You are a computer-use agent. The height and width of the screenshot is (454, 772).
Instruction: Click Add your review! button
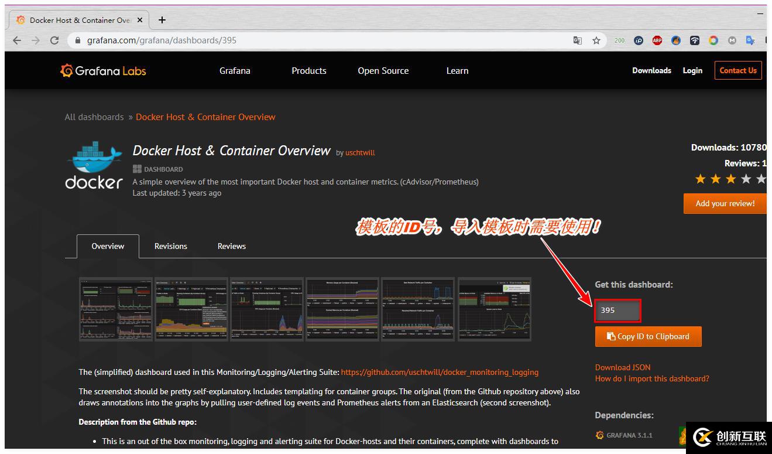pyautogui.click(x=725, y=204)
